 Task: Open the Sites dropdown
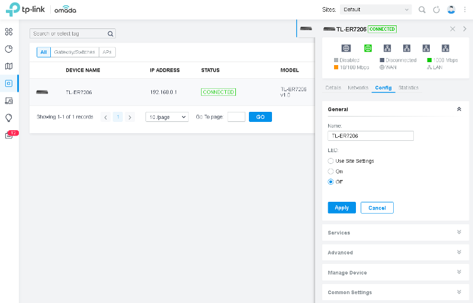[x=375, y=9]
